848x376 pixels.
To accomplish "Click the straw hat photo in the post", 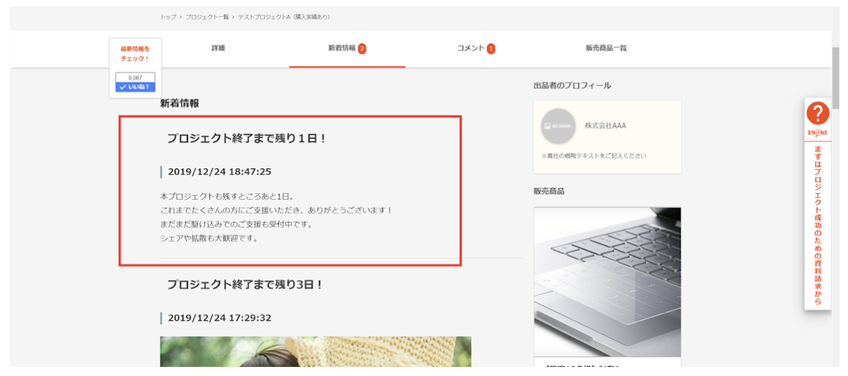I will 315,351.
